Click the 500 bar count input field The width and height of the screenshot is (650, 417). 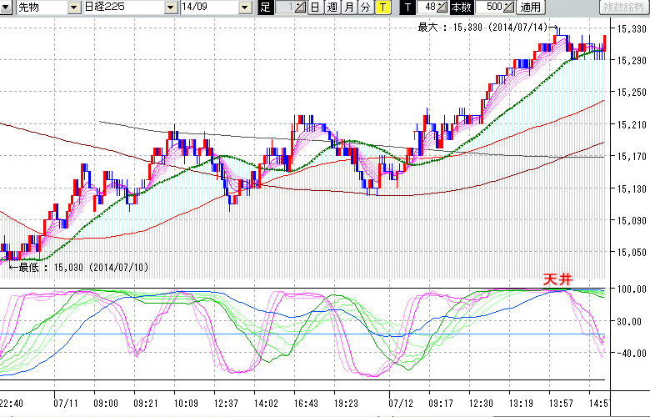492,8
